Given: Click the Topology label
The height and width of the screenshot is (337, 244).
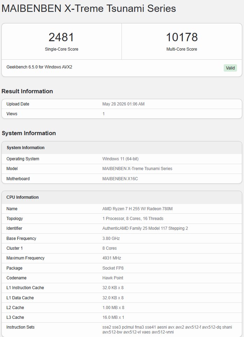Looking at the screenshot, I should point(14,219).
